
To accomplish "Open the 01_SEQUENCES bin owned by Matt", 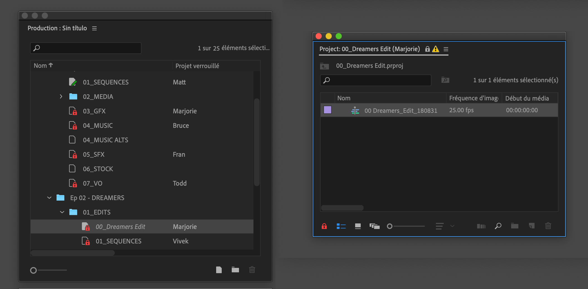I will [x=106, y=82].
